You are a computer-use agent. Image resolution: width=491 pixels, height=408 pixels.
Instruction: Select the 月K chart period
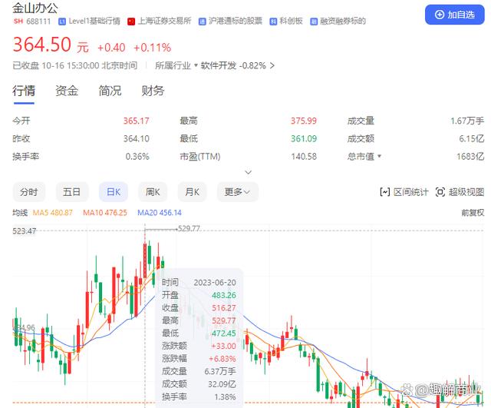click(x=192, y=191)
